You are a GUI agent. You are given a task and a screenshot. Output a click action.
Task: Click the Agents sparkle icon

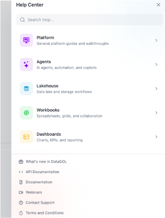point(26,64)
